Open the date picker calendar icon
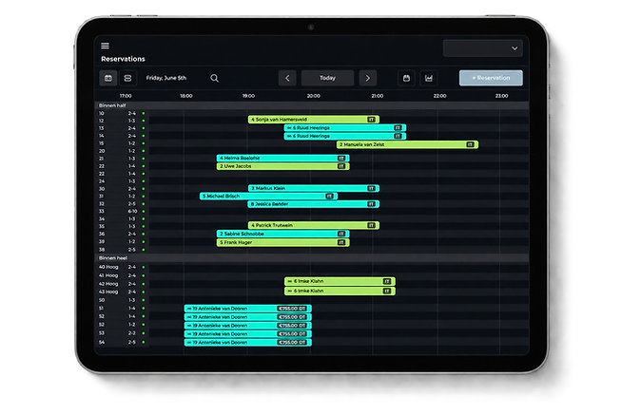The width and height of the screenshot is (622, 414). click(406, 78)
